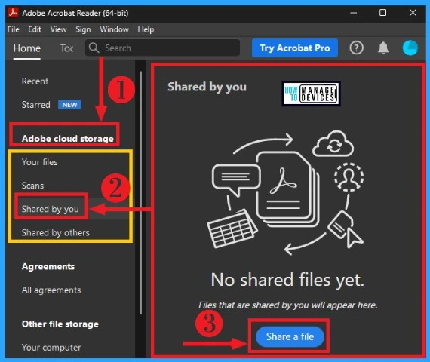Open All agreements

51,290
